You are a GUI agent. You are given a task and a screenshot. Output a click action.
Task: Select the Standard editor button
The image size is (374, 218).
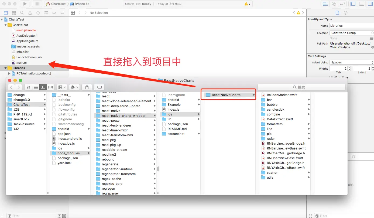pyautogui.click(x=325, y=4)
